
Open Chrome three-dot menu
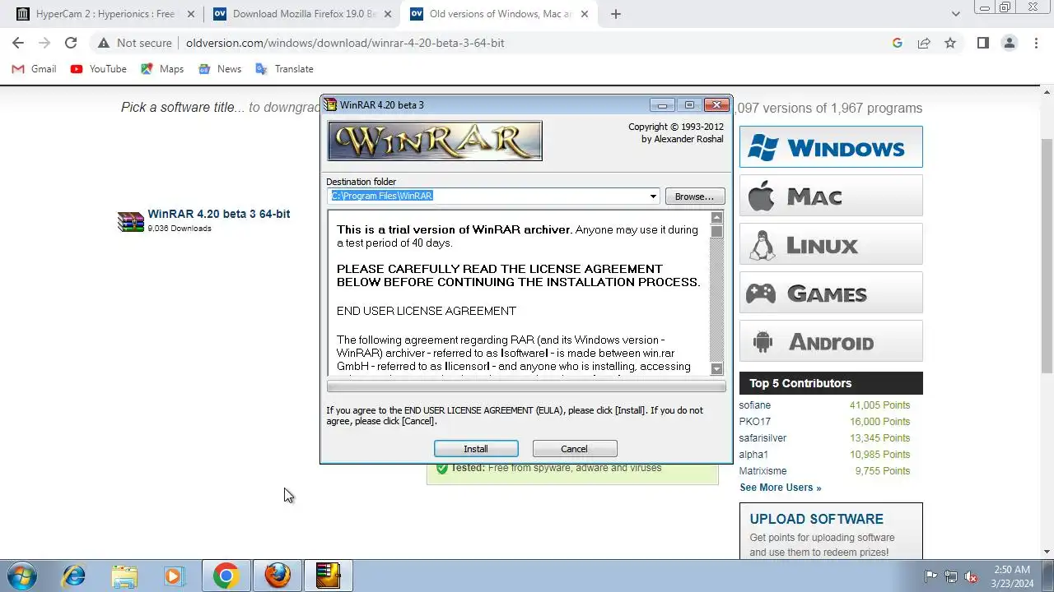[1036, 43]
